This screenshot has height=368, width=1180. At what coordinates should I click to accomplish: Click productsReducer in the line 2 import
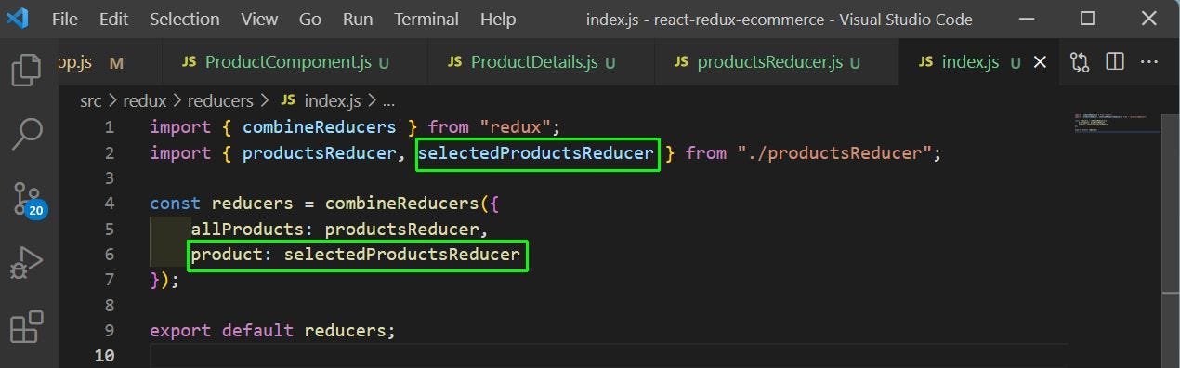click(x=319, y=153)
